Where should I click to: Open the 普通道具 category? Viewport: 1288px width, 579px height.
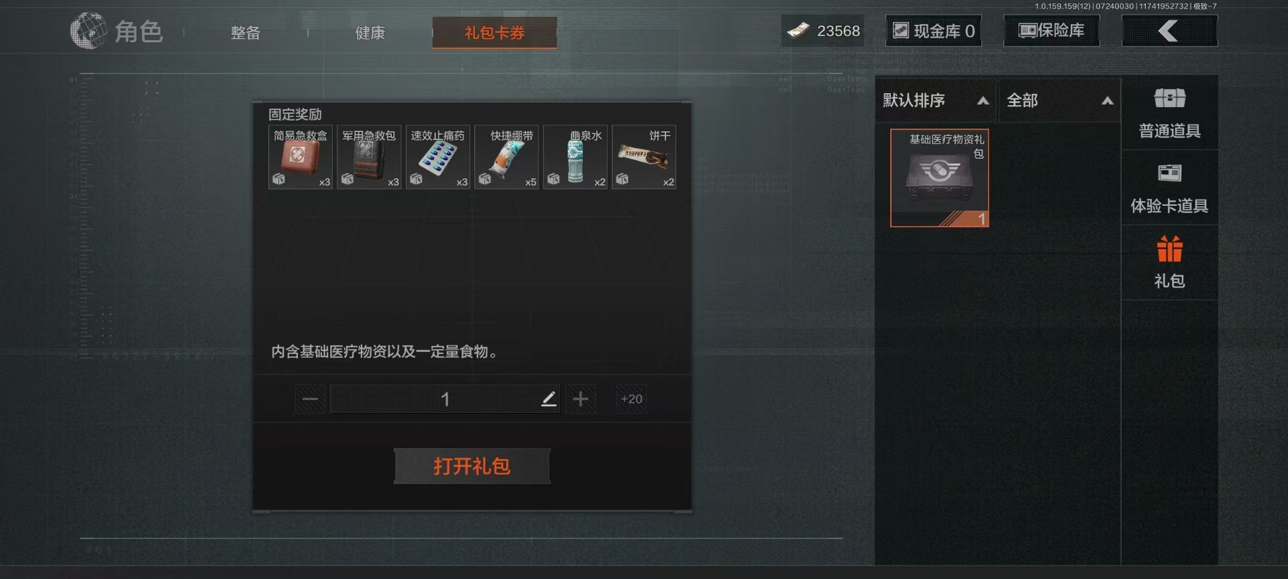[x=1169, y=113]
